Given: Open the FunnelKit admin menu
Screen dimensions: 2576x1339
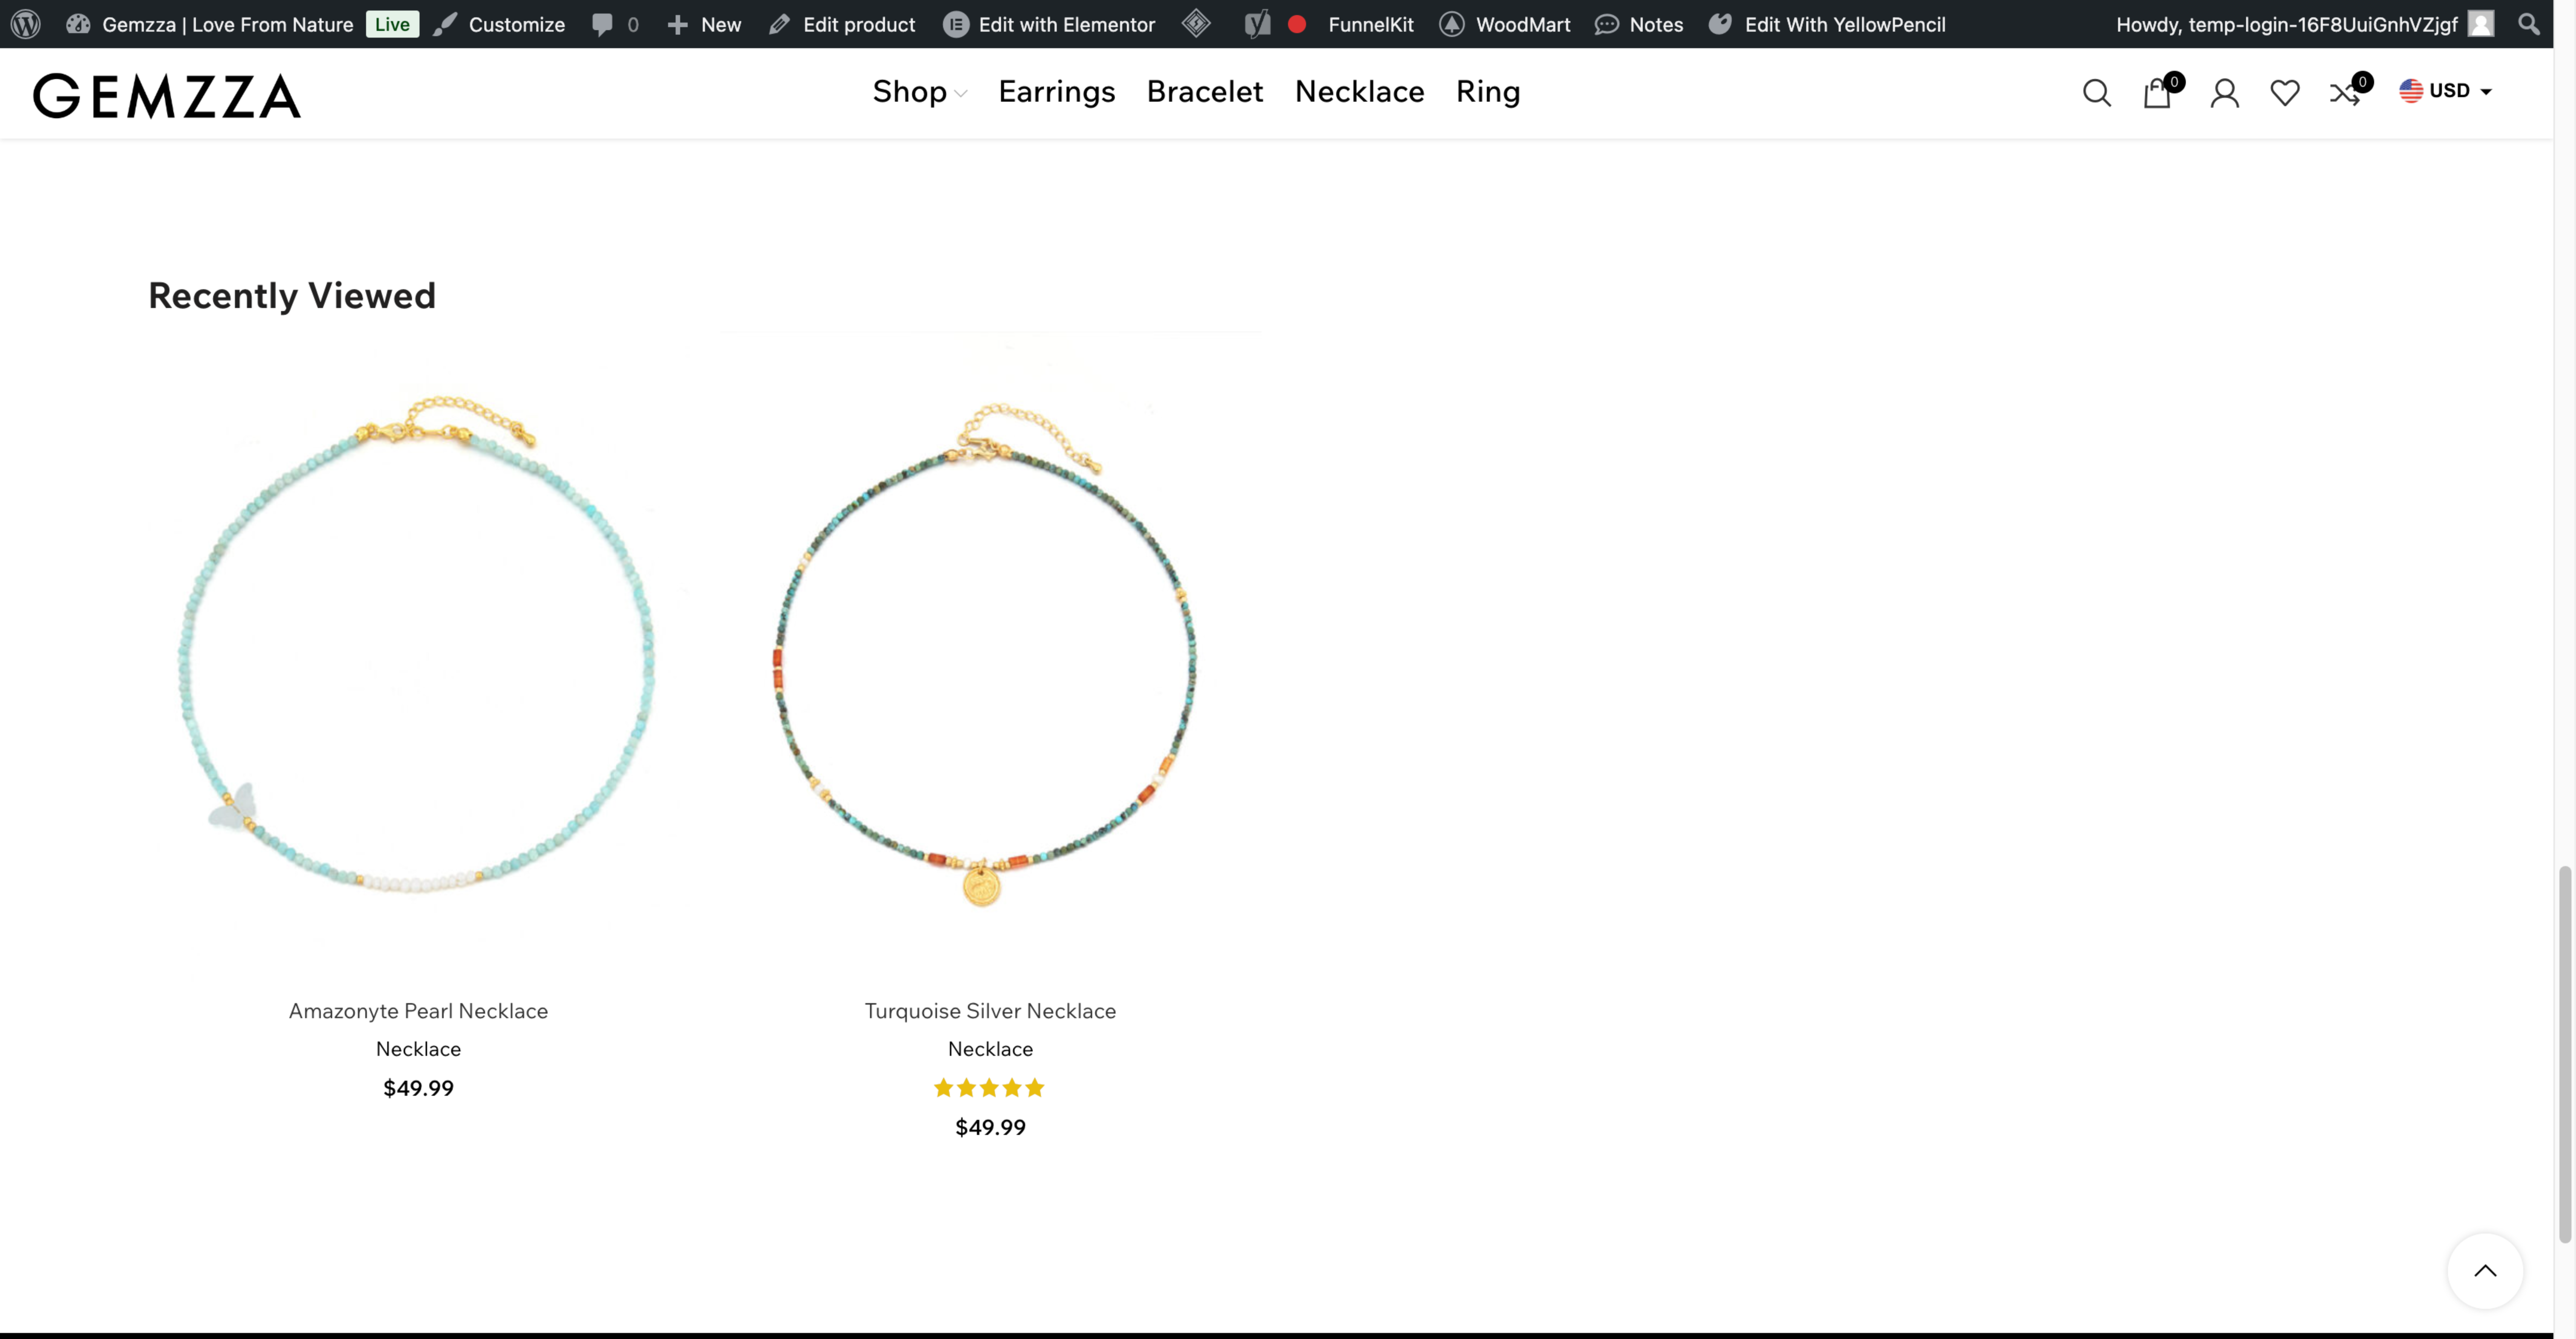Looking at the screenshot, I should click(1371, 24).
